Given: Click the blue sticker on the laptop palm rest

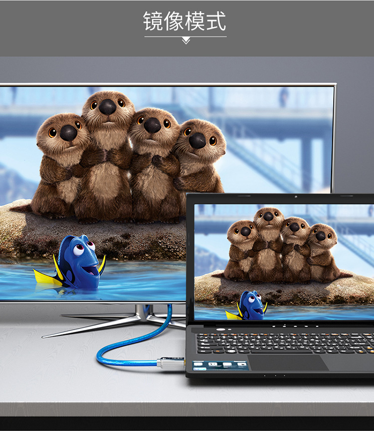Looking at the screenshot, I should pos(220,365).
